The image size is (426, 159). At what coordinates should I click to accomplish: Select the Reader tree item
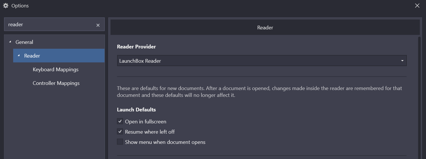59,56
